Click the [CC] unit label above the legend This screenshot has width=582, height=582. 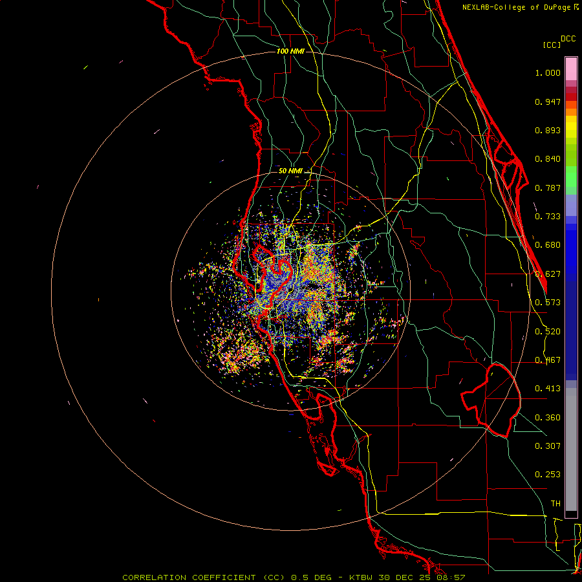coord(552,45)
